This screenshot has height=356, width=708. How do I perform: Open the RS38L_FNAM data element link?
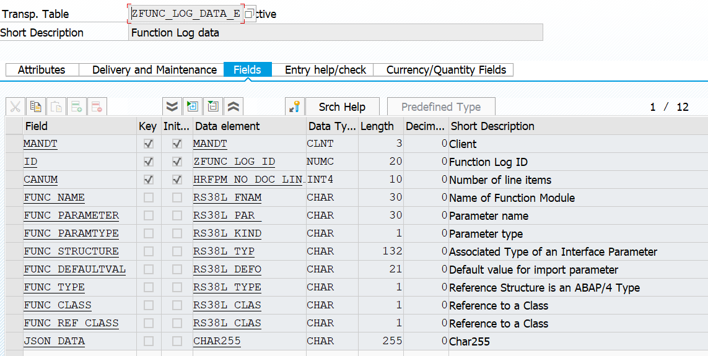click(227, 198)
